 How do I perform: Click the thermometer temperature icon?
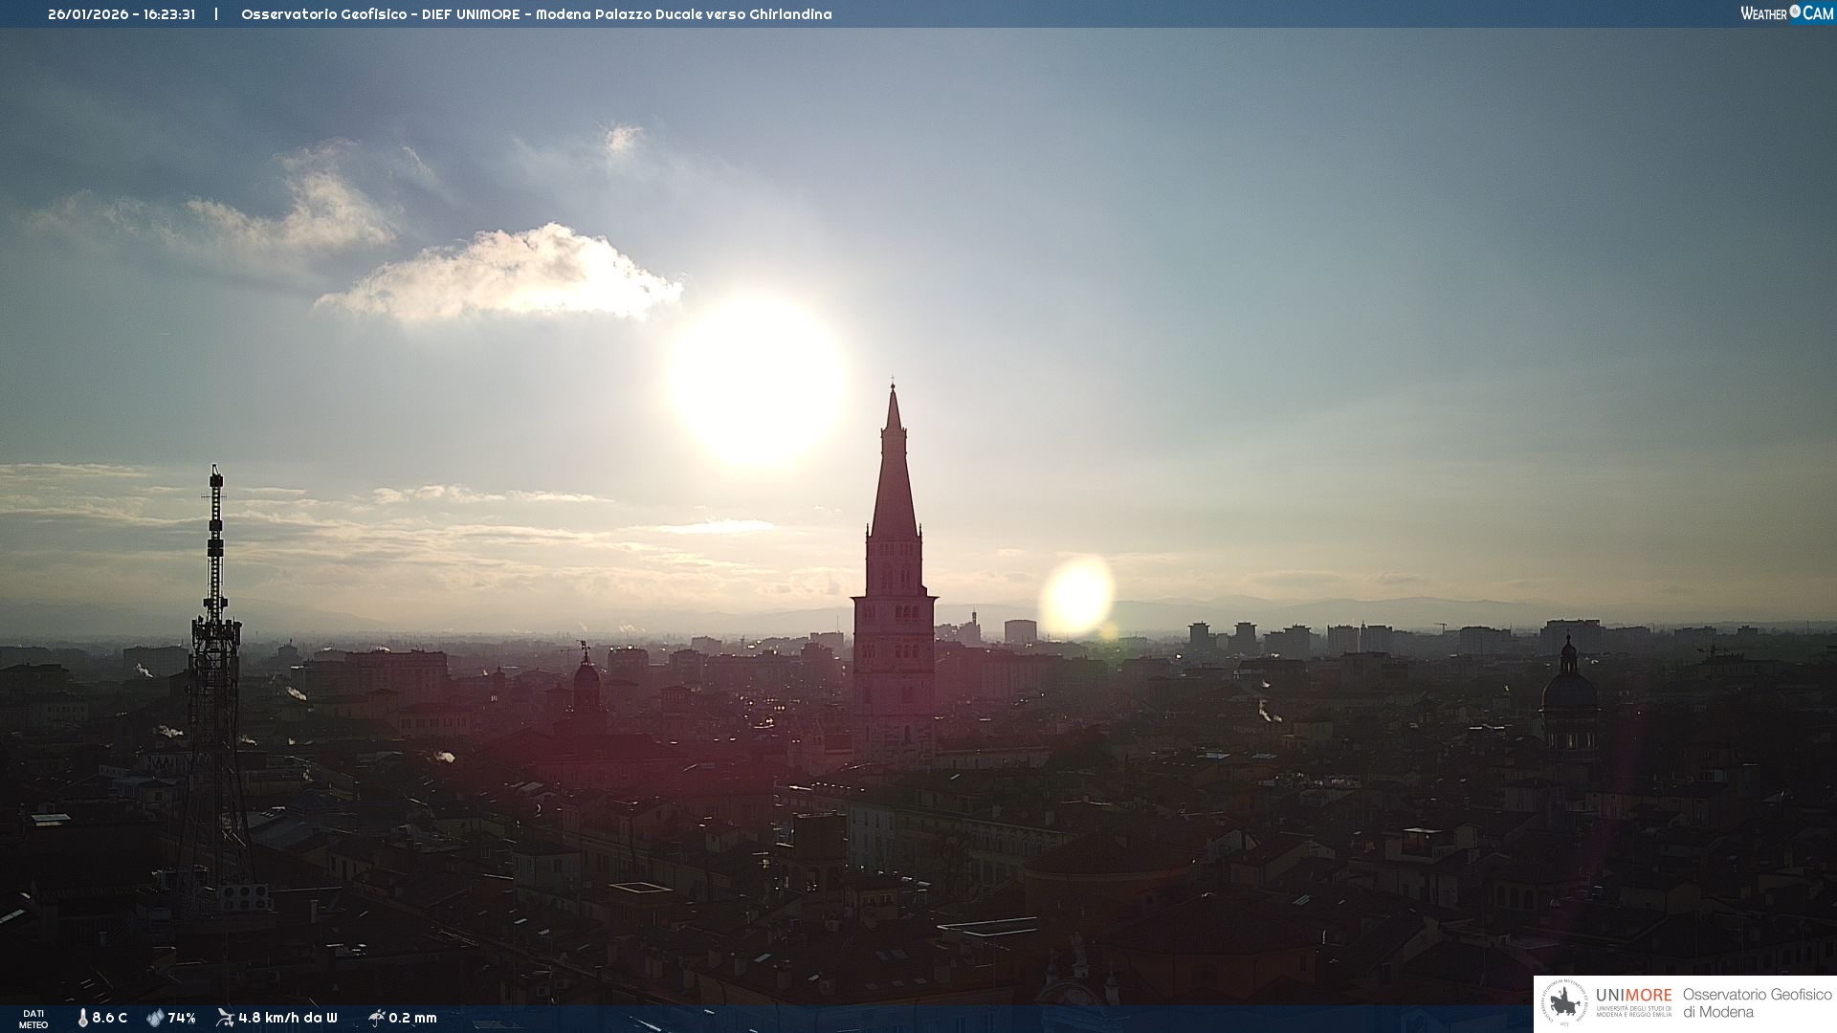(x=82, y=1018)
